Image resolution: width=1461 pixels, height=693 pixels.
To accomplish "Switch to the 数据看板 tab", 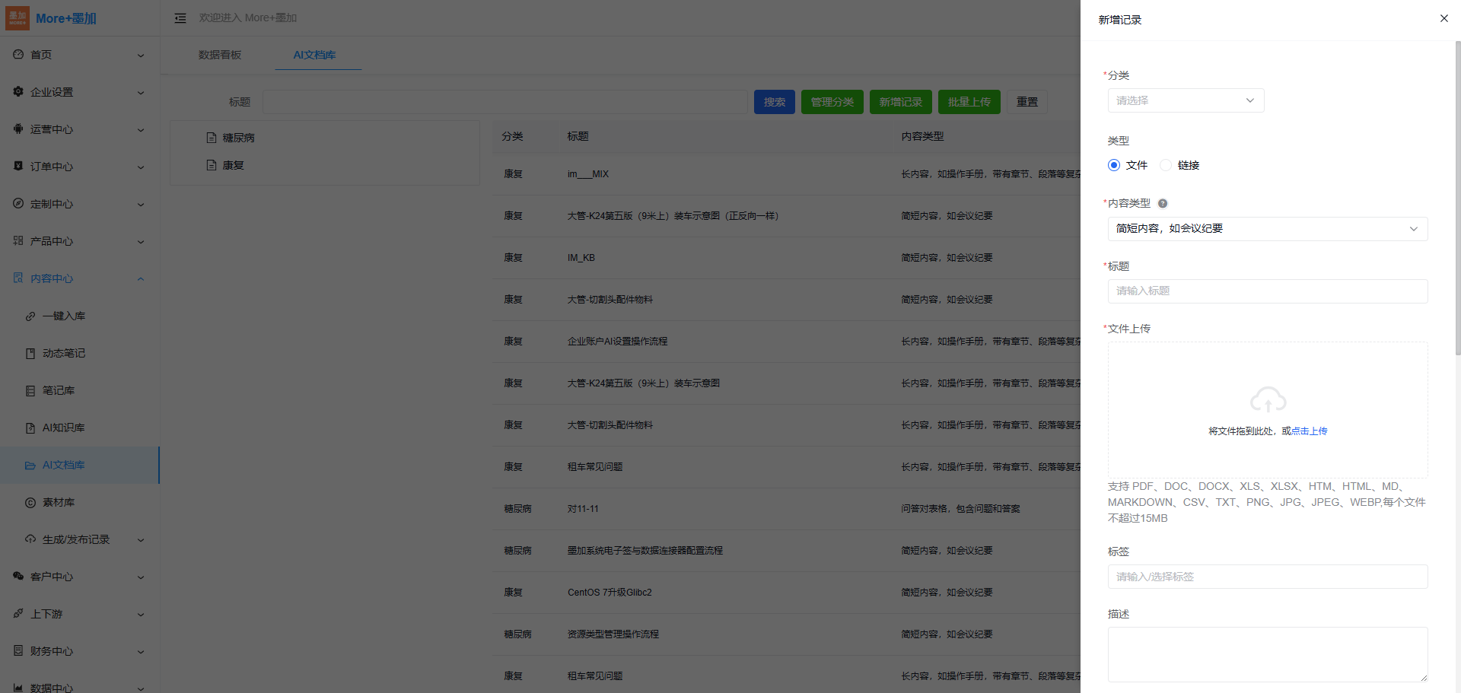I will (x=220, y=55).
